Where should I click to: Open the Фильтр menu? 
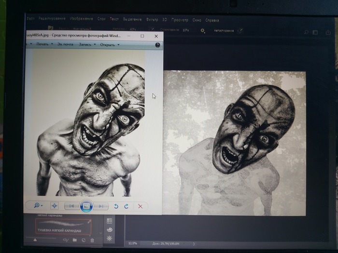152,20
